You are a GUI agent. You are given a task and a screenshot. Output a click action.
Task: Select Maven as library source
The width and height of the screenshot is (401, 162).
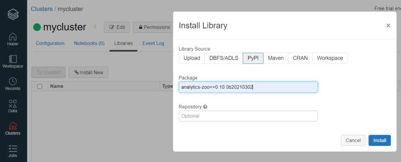(276, 58)
